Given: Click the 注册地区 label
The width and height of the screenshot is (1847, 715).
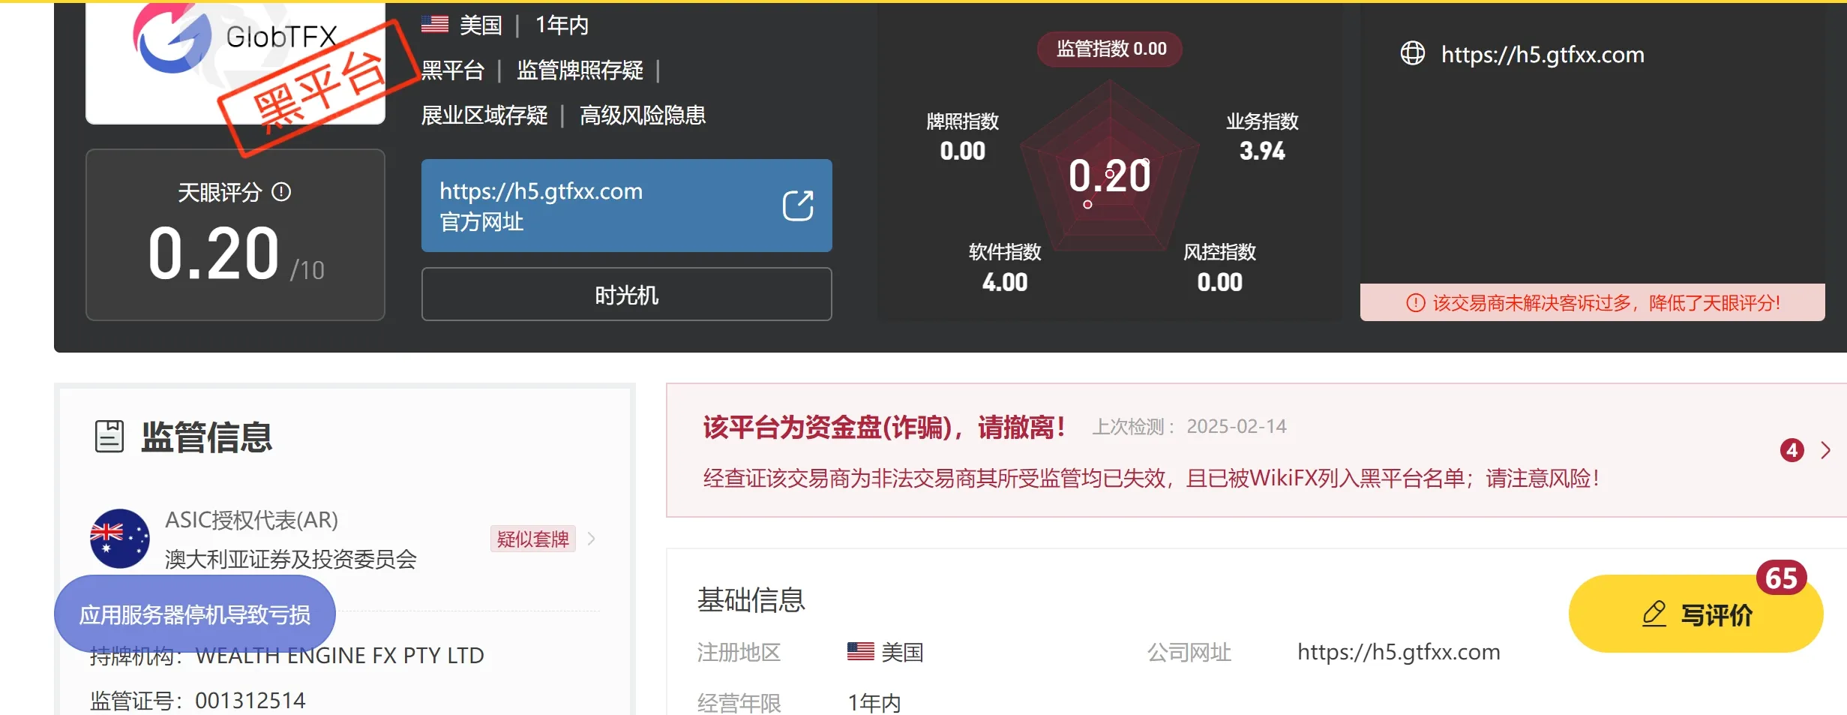Looking at the screenshot, I should pos(739,652).
